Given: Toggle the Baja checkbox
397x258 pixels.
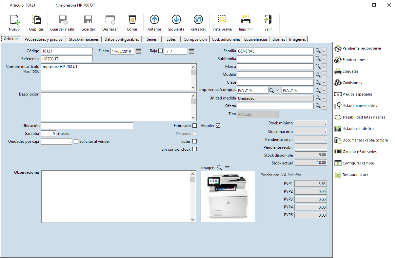Looking at the screenshot, I should click(x=160, y=51).
